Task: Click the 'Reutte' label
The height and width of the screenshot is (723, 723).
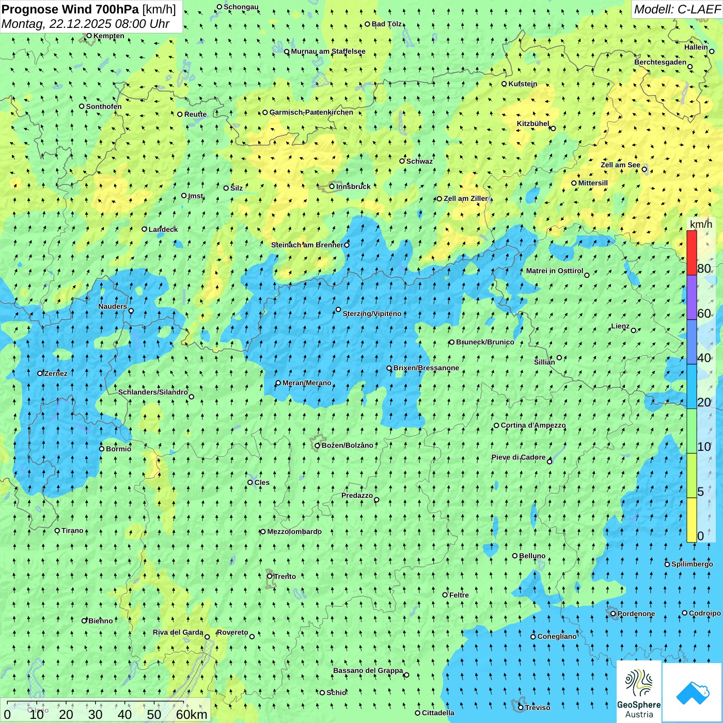Action: click(x=195, y=114)
